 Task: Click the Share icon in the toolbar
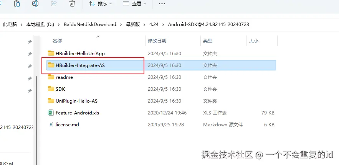click(54, 3)
